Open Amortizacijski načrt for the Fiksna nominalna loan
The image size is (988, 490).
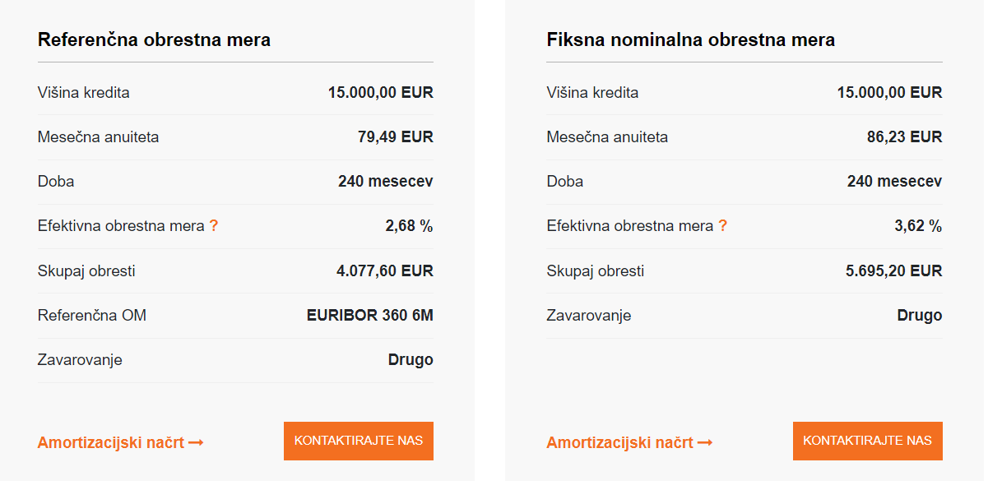(620, 443)
